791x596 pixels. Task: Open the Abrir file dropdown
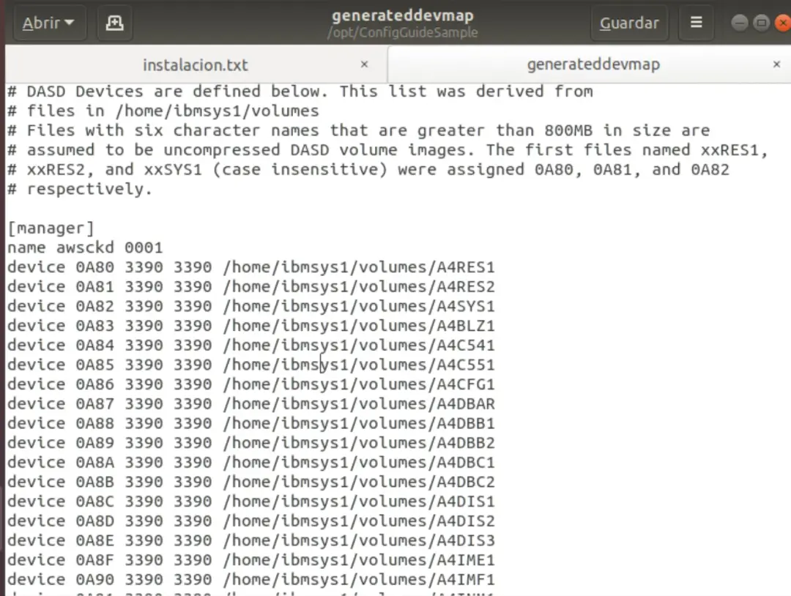click(x=49, y=23)
